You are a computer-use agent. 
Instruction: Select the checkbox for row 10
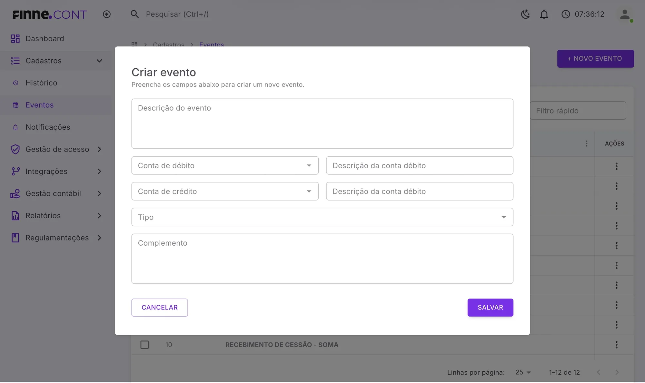point(144,345)
